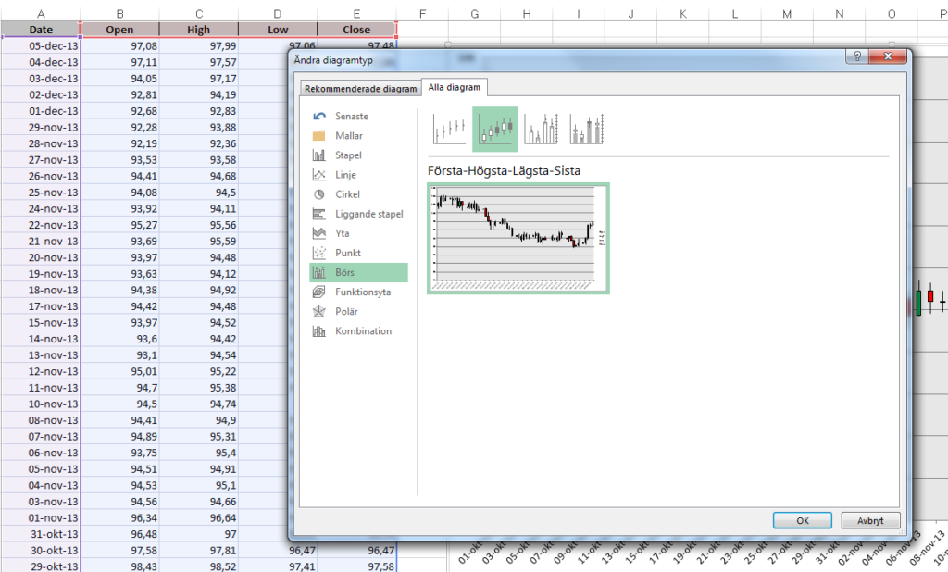
Task: Click Open value 93,1 for 13-nov-13
Action: (x=119, y=355)
